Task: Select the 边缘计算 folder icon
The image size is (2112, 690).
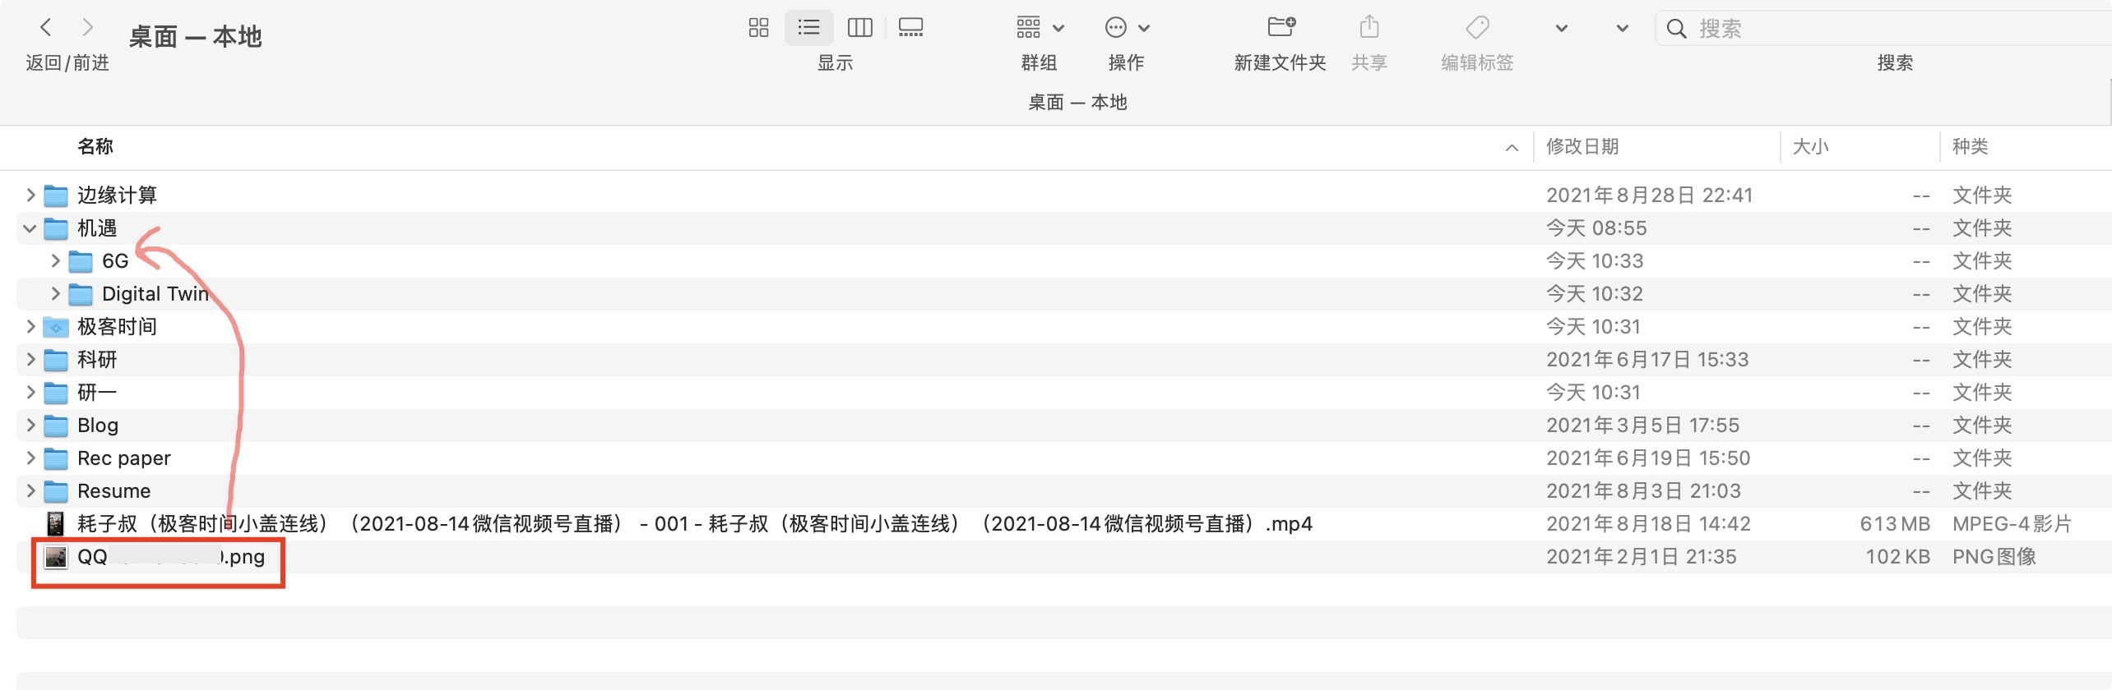Action: coord(56,195)
